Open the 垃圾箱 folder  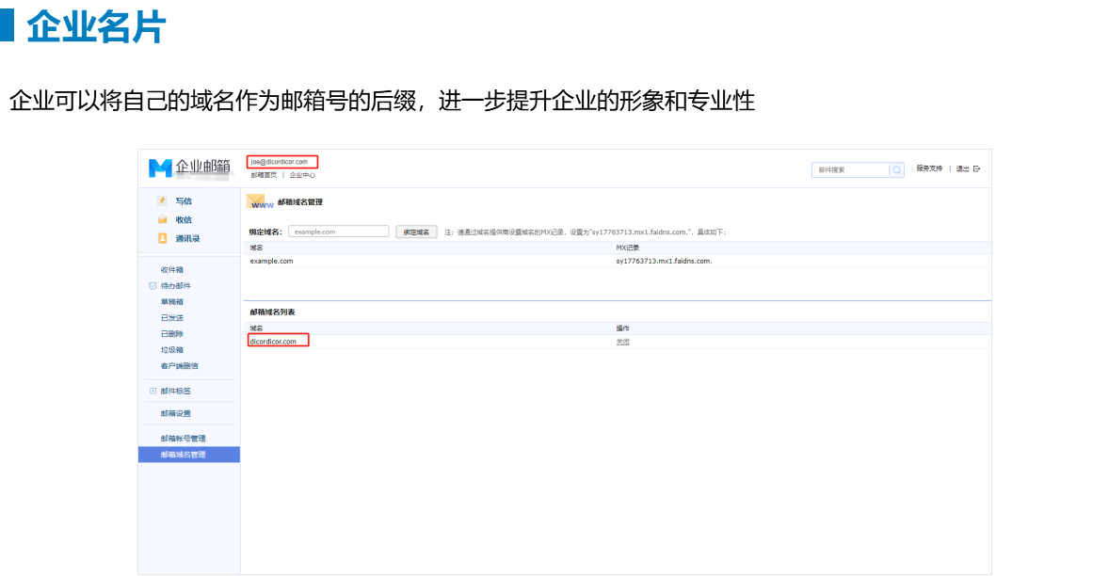(x=171, y=350)
